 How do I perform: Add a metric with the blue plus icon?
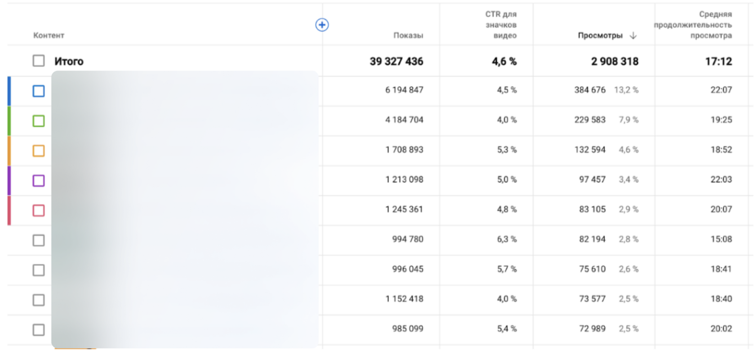[322, 25]
